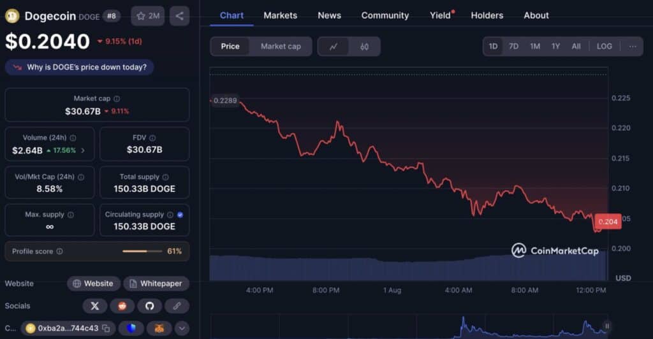Click the 8.58% Vol/Mkt Cap value

50,189
